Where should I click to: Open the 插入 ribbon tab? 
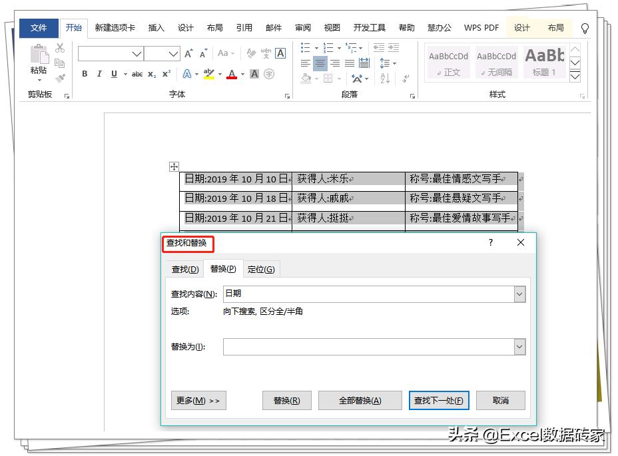[x=155, y=27]
